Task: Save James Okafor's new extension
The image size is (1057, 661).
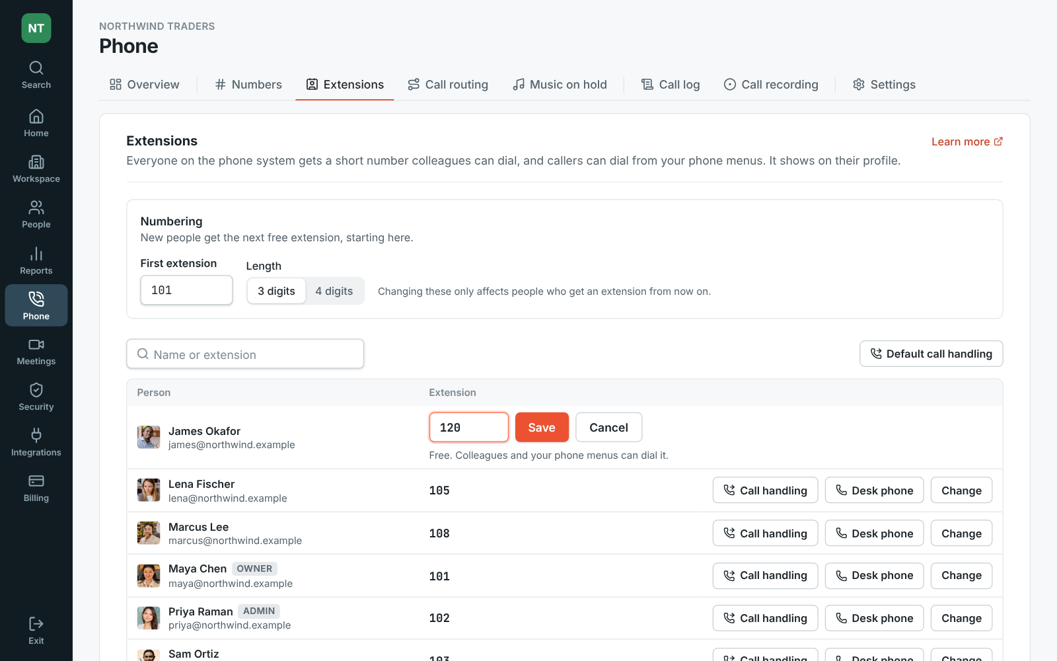Action: pos(542,428)
